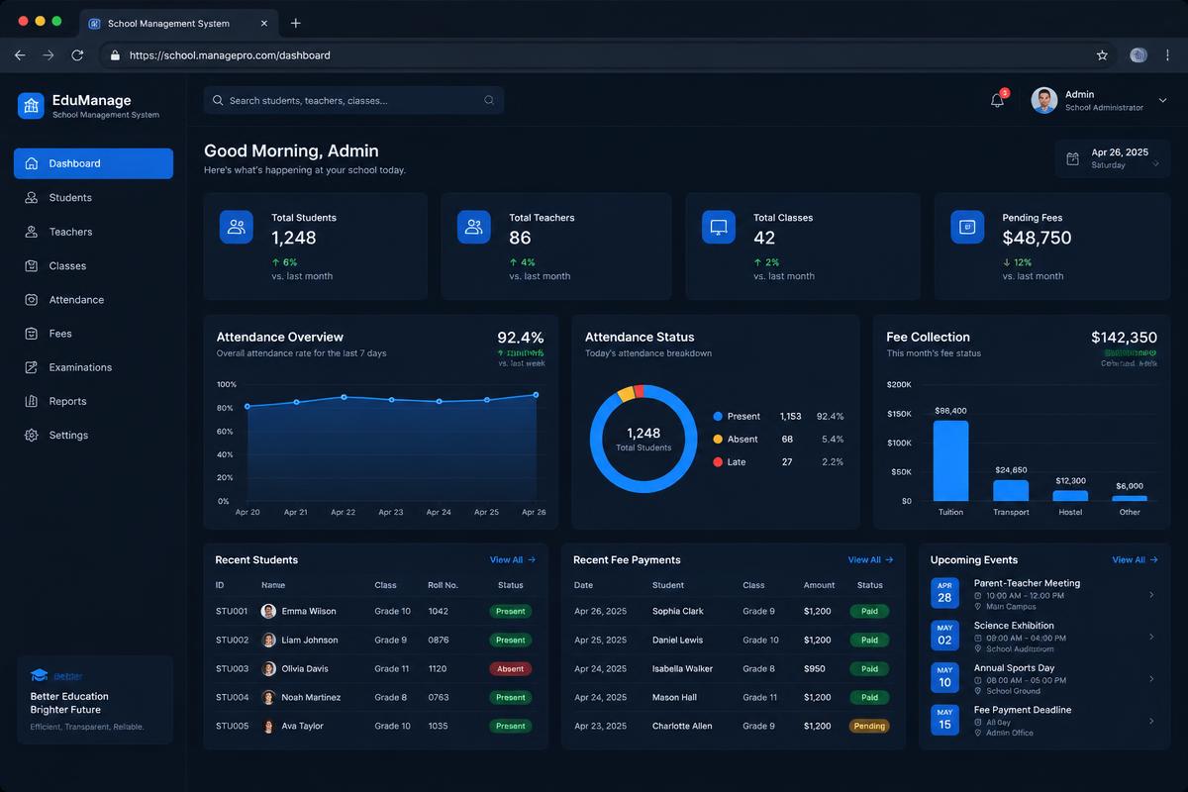The width and height of the screenshot is (1188, 792).
Task: Click the Total Students card icon
Action: pyautogui.click(x=237, y=227)
